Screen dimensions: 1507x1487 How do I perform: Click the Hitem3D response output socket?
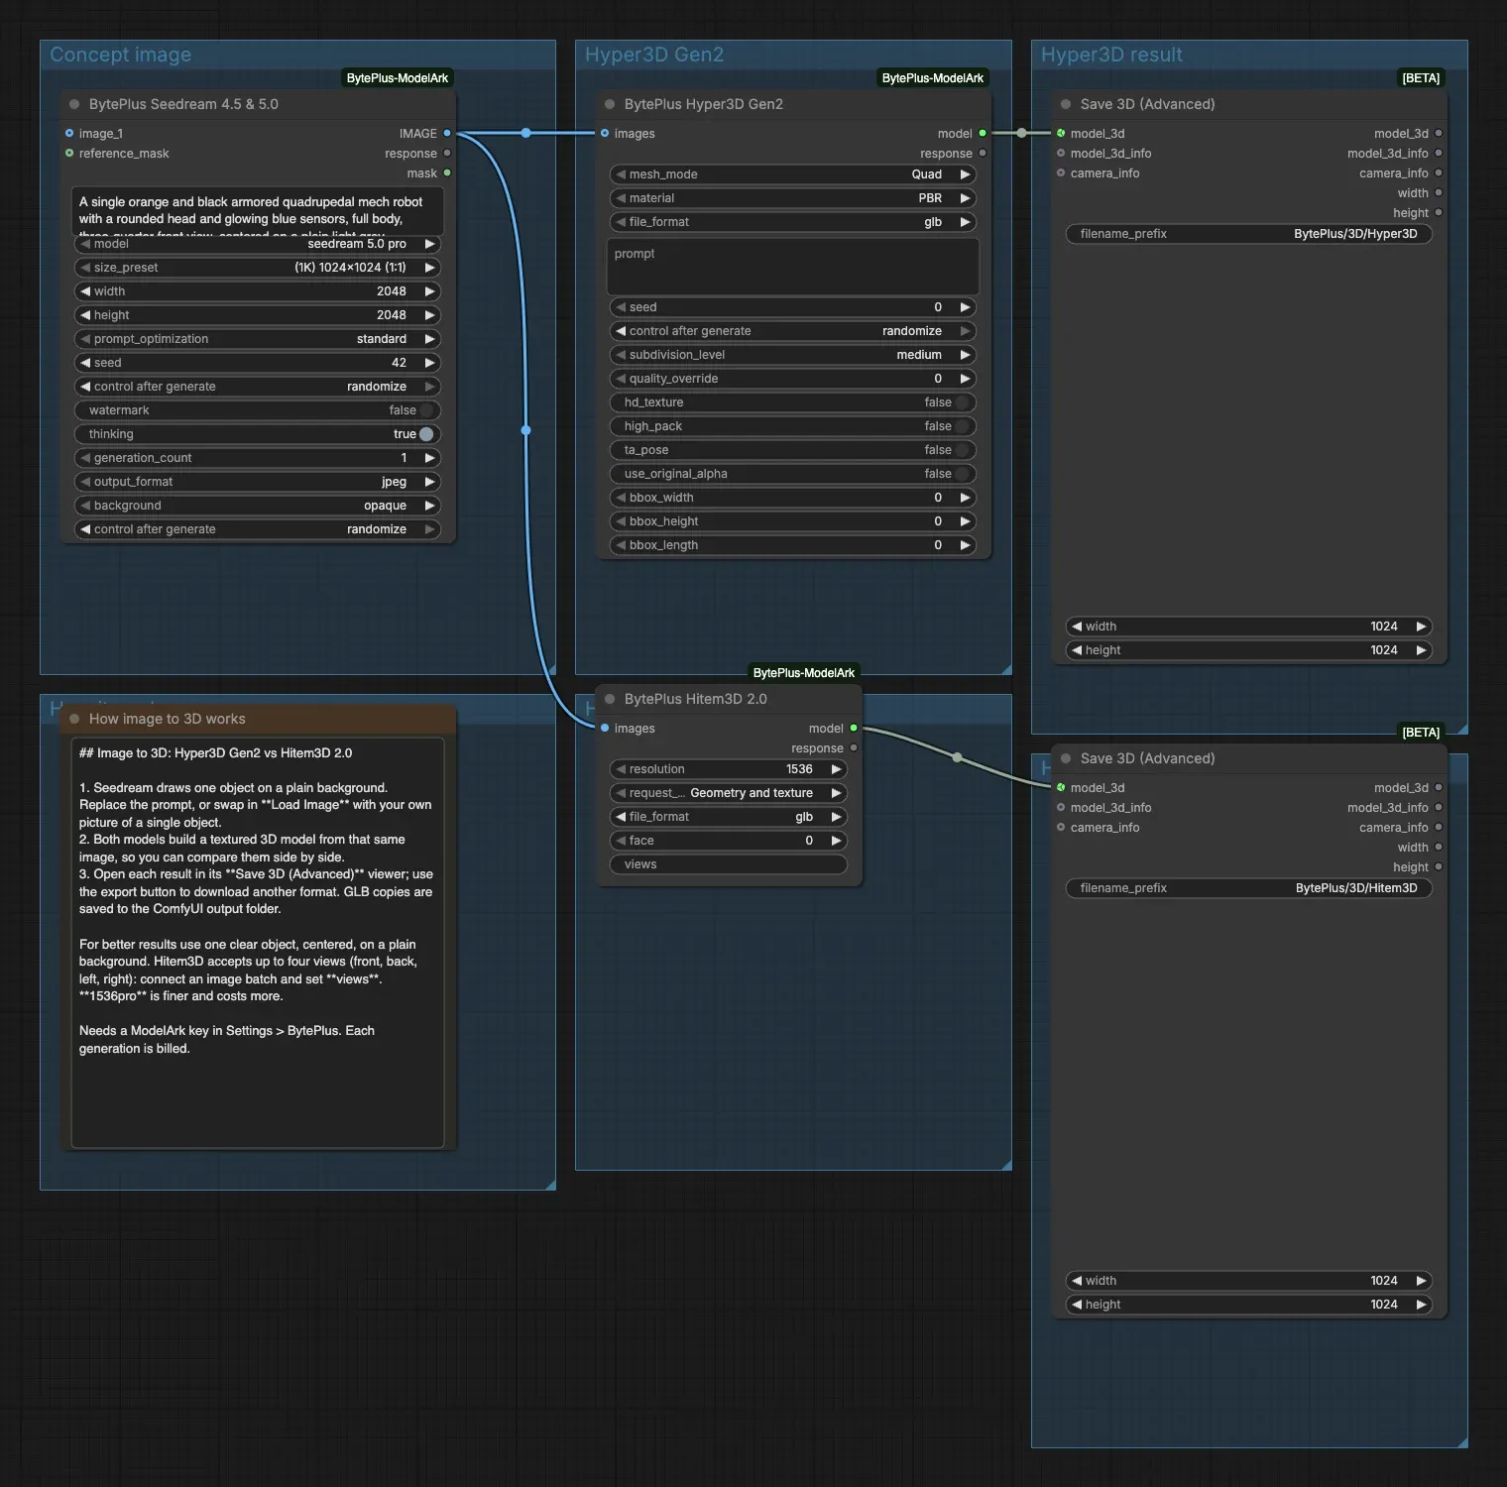click(854, 747)
